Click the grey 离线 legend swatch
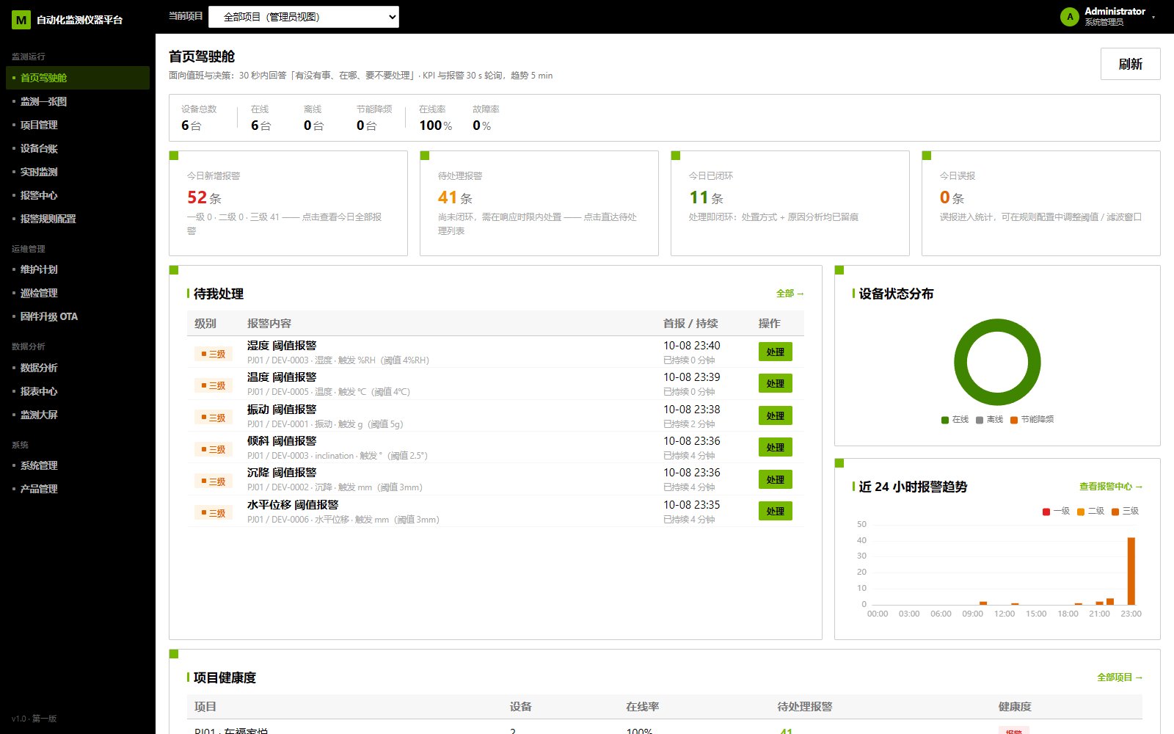 click(x=980, y=420)
